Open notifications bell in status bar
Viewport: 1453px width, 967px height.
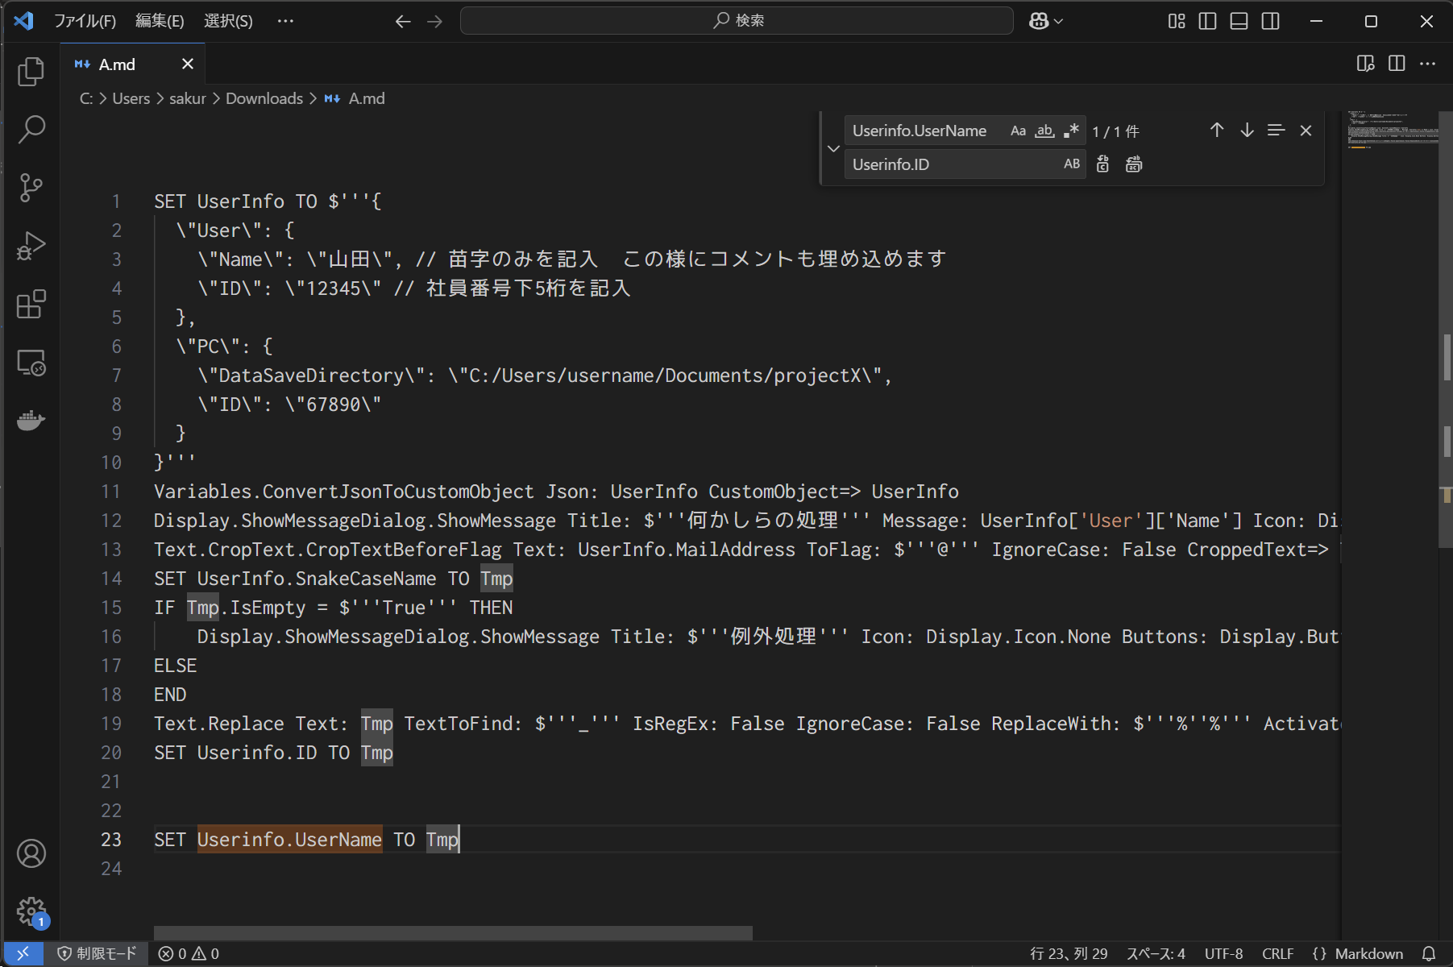(1429, 953)
